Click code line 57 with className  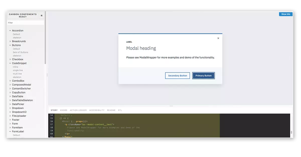(89, 124)
